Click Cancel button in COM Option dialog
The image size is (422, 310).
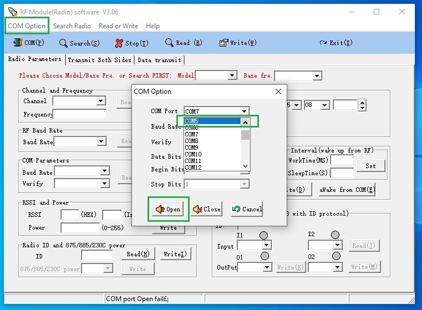(247, 209)
